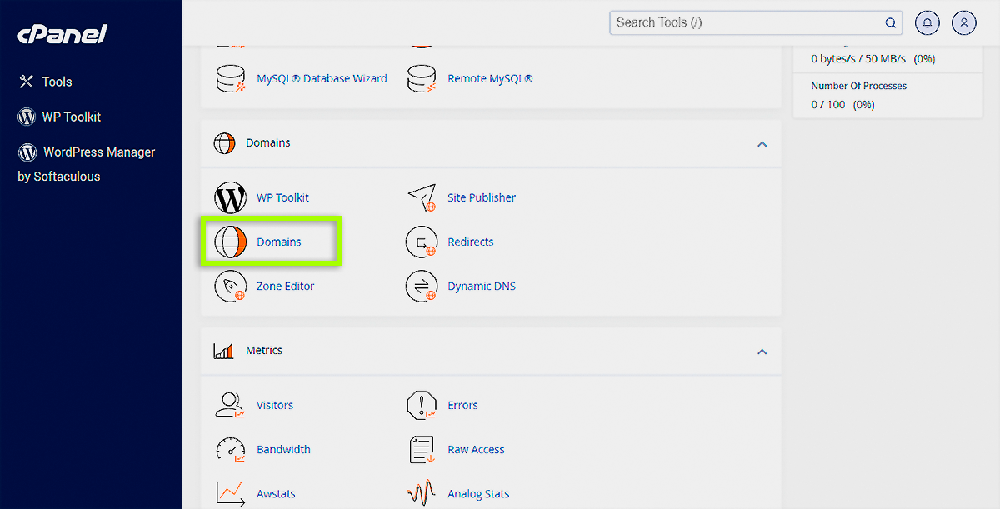Click the Metrics section heading text
Image resolution: width=1000 pixels, height=509 pixels.
point(264,350)
